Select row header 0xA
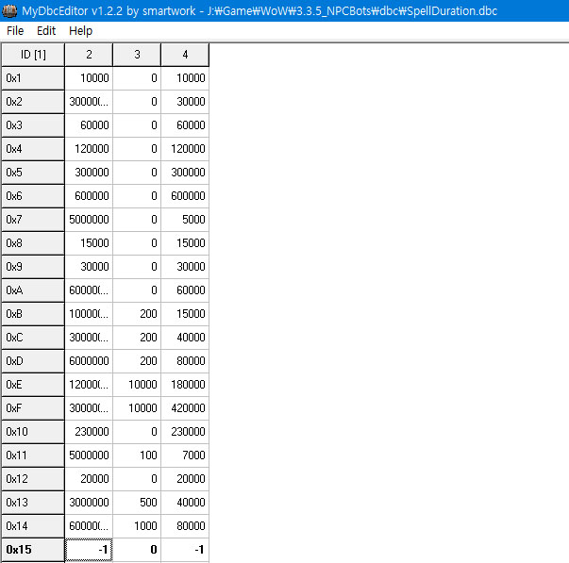The width and height of the screenshot is (569, 563). coord(33,290)
